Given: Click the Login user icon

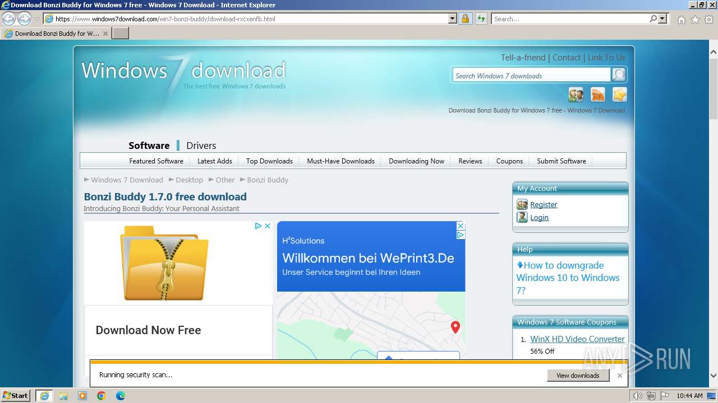Looking at the screenshot, I should (522, 217).
